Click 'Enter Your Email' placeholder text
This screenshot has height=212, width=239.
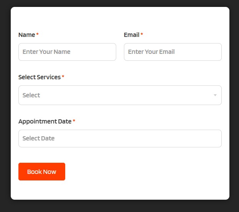[151, 52]
